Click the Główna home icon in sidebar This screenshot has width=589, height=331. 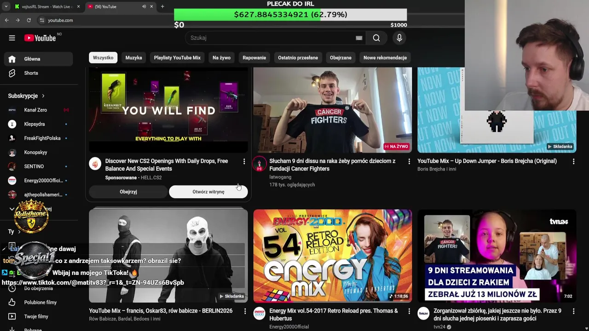pos(12,59)
